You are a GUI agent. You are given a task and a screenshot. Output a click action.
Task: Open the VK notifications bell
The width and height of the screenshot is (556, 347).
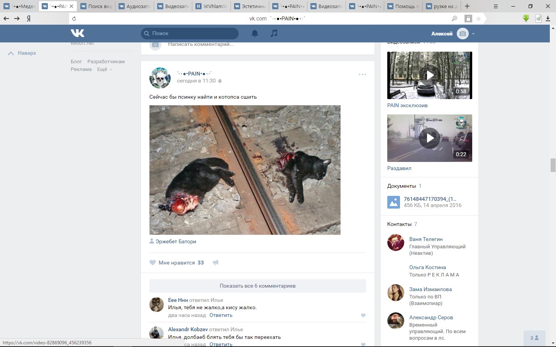tap(255, 34)
